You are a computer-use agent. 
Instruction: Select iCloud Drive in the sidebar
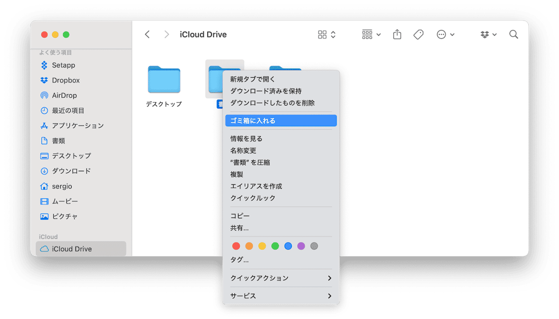81,249
